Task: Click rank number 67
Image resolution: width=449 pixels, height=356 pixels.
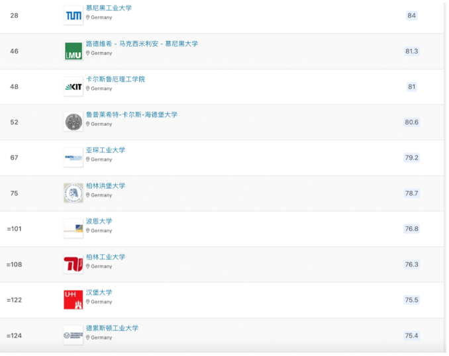Action: point(15,157)
